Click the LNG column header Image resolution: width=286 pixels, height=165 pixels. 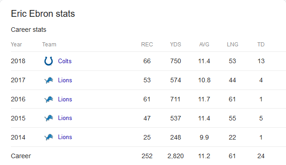click(232, 45)
